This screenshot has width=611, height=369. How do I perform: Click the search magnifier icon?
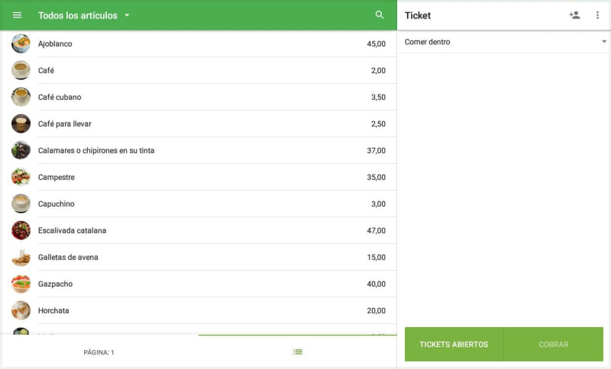tap(380, 15)
